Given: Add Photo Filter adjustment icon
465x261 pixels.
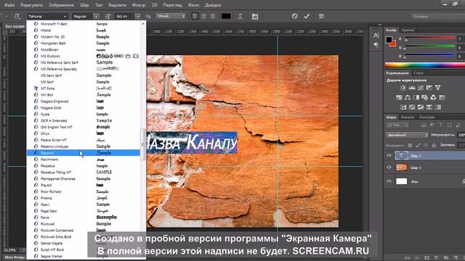Looking at the screenshot, I should pos(424,97).
